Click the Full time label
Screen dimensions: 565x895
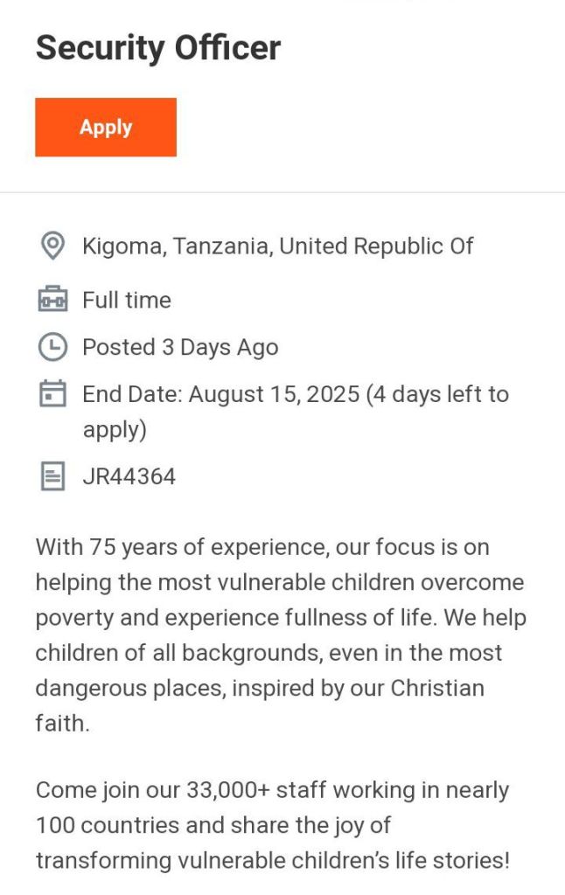click(x=127, y=300)
